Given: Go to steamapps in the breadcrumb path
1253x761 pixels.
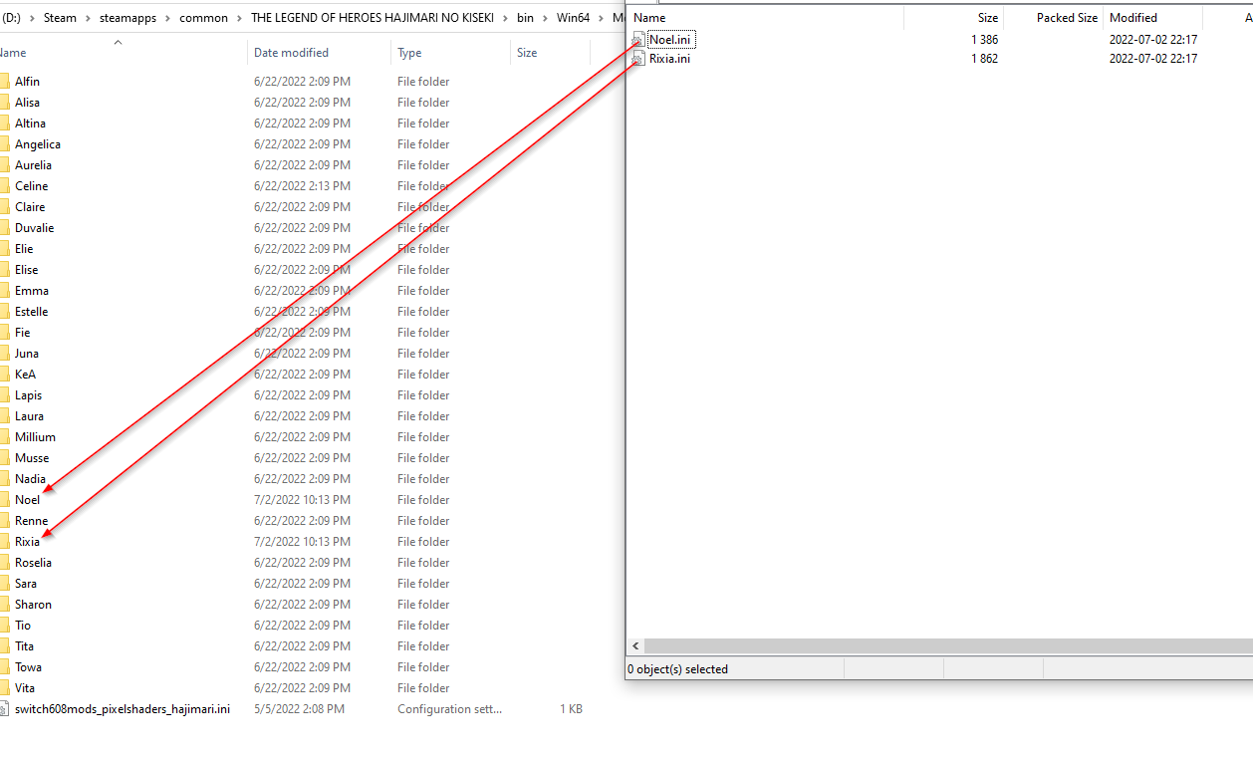Looking at the screenshot, I should tap(128, 18).
